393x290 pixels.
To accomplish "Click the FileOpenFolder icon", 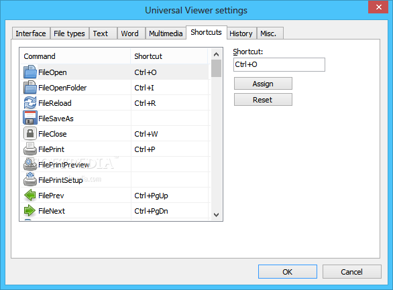I will tap(30, 87).
